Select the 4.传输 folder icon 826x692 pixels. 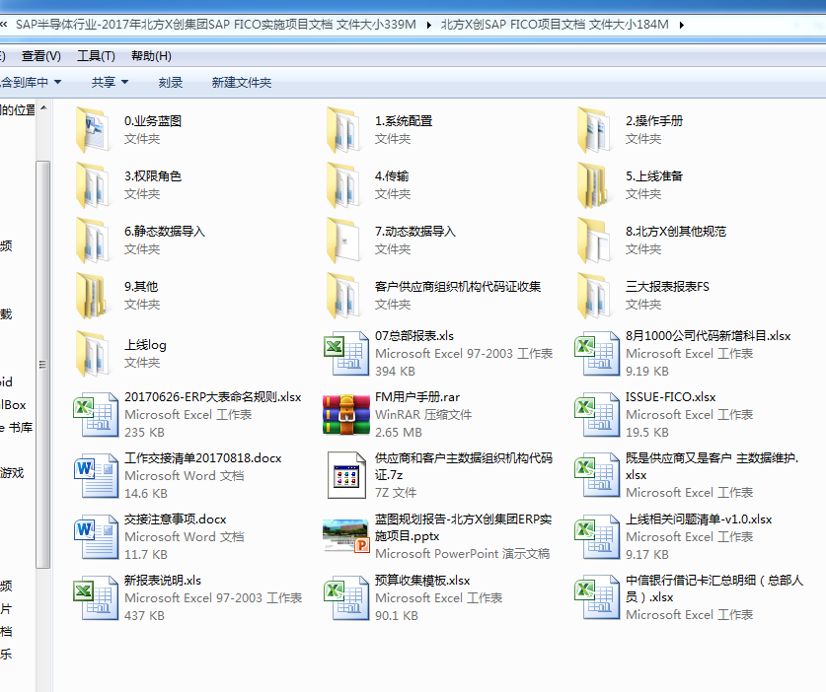coord(343,184)
